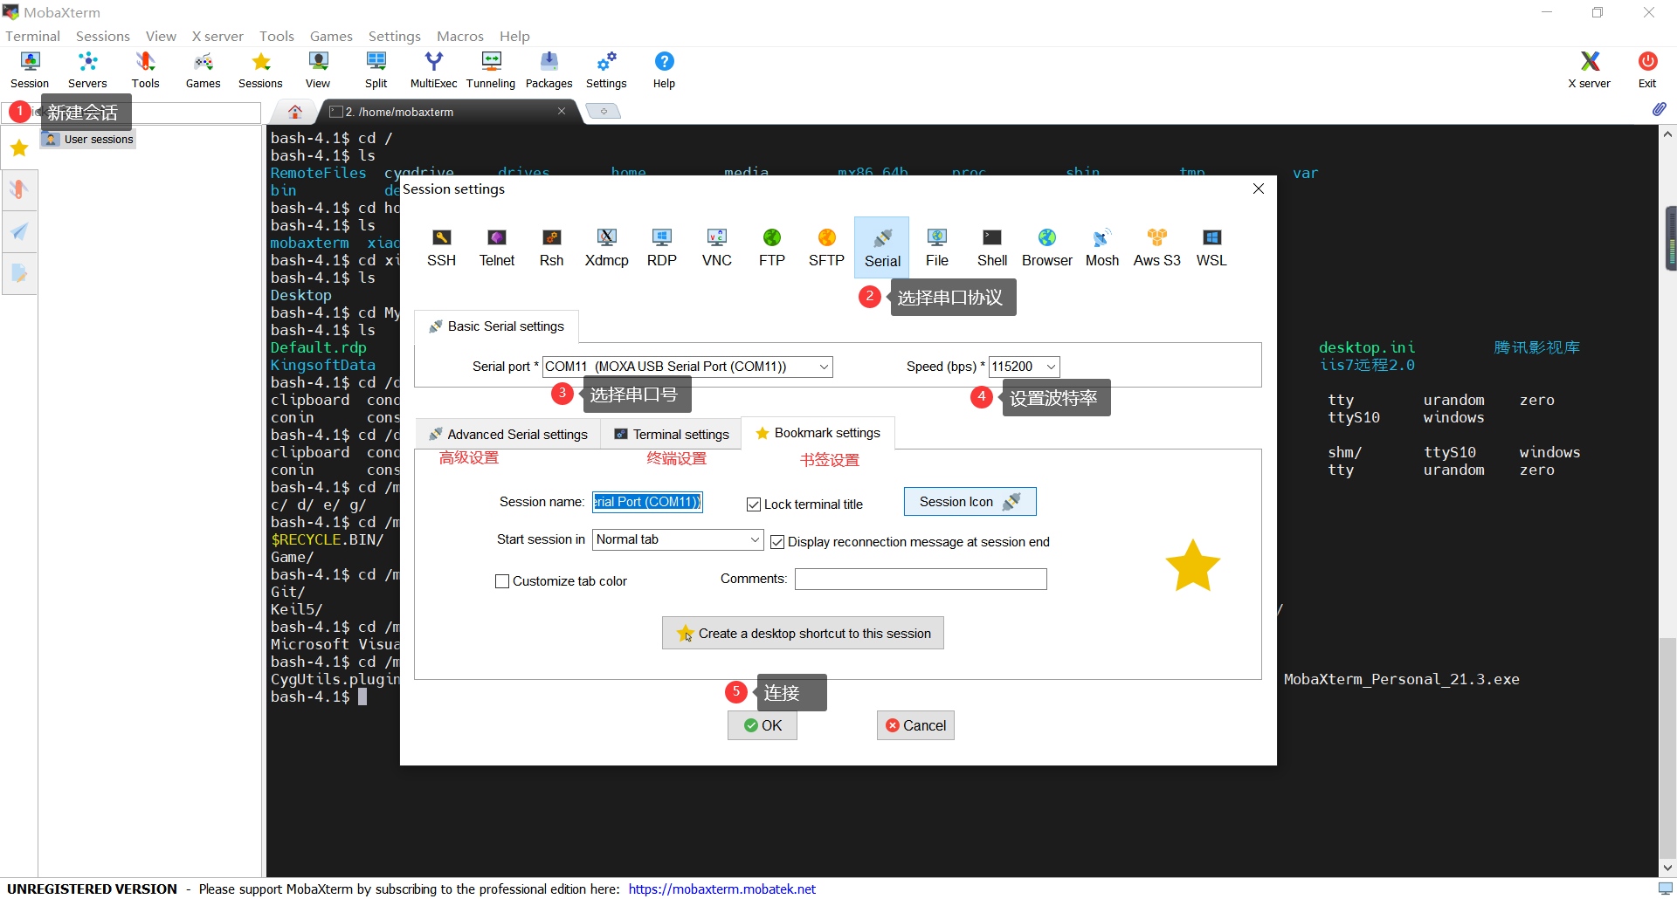1677x899 pixels.
Task: Launch the MultiExec toolbar icon
Action: [x=433, y=70]
